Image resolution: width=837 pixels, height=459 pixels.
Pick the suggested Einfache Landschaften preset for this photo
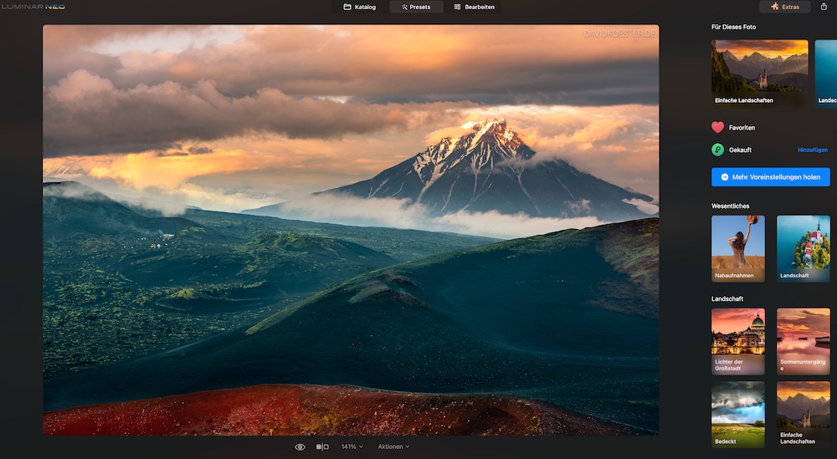pyautogui.click(x=761, y=74)
